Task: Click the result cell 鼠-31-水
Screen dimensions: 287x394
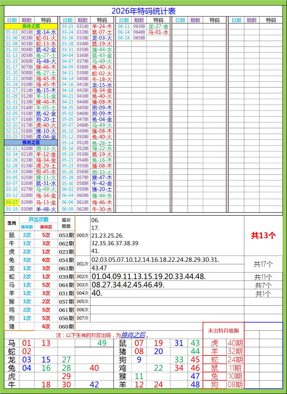Action: point(46,183)
